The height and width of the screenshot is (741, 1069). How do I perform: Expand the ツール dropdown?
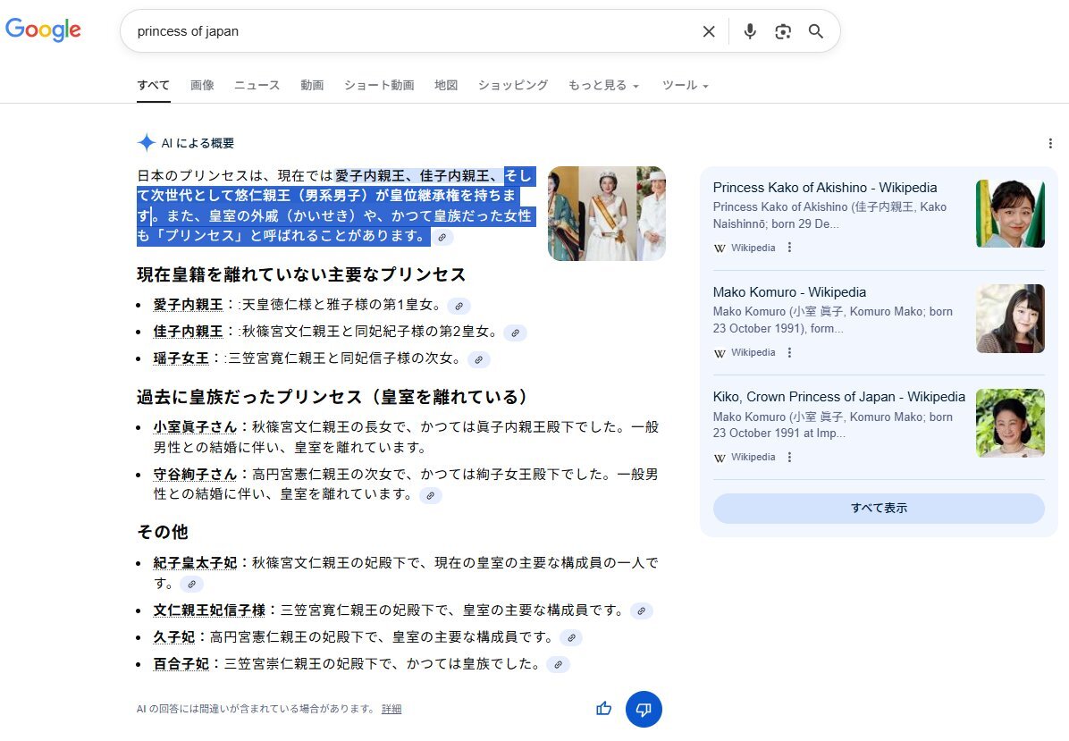coord(686,85)
